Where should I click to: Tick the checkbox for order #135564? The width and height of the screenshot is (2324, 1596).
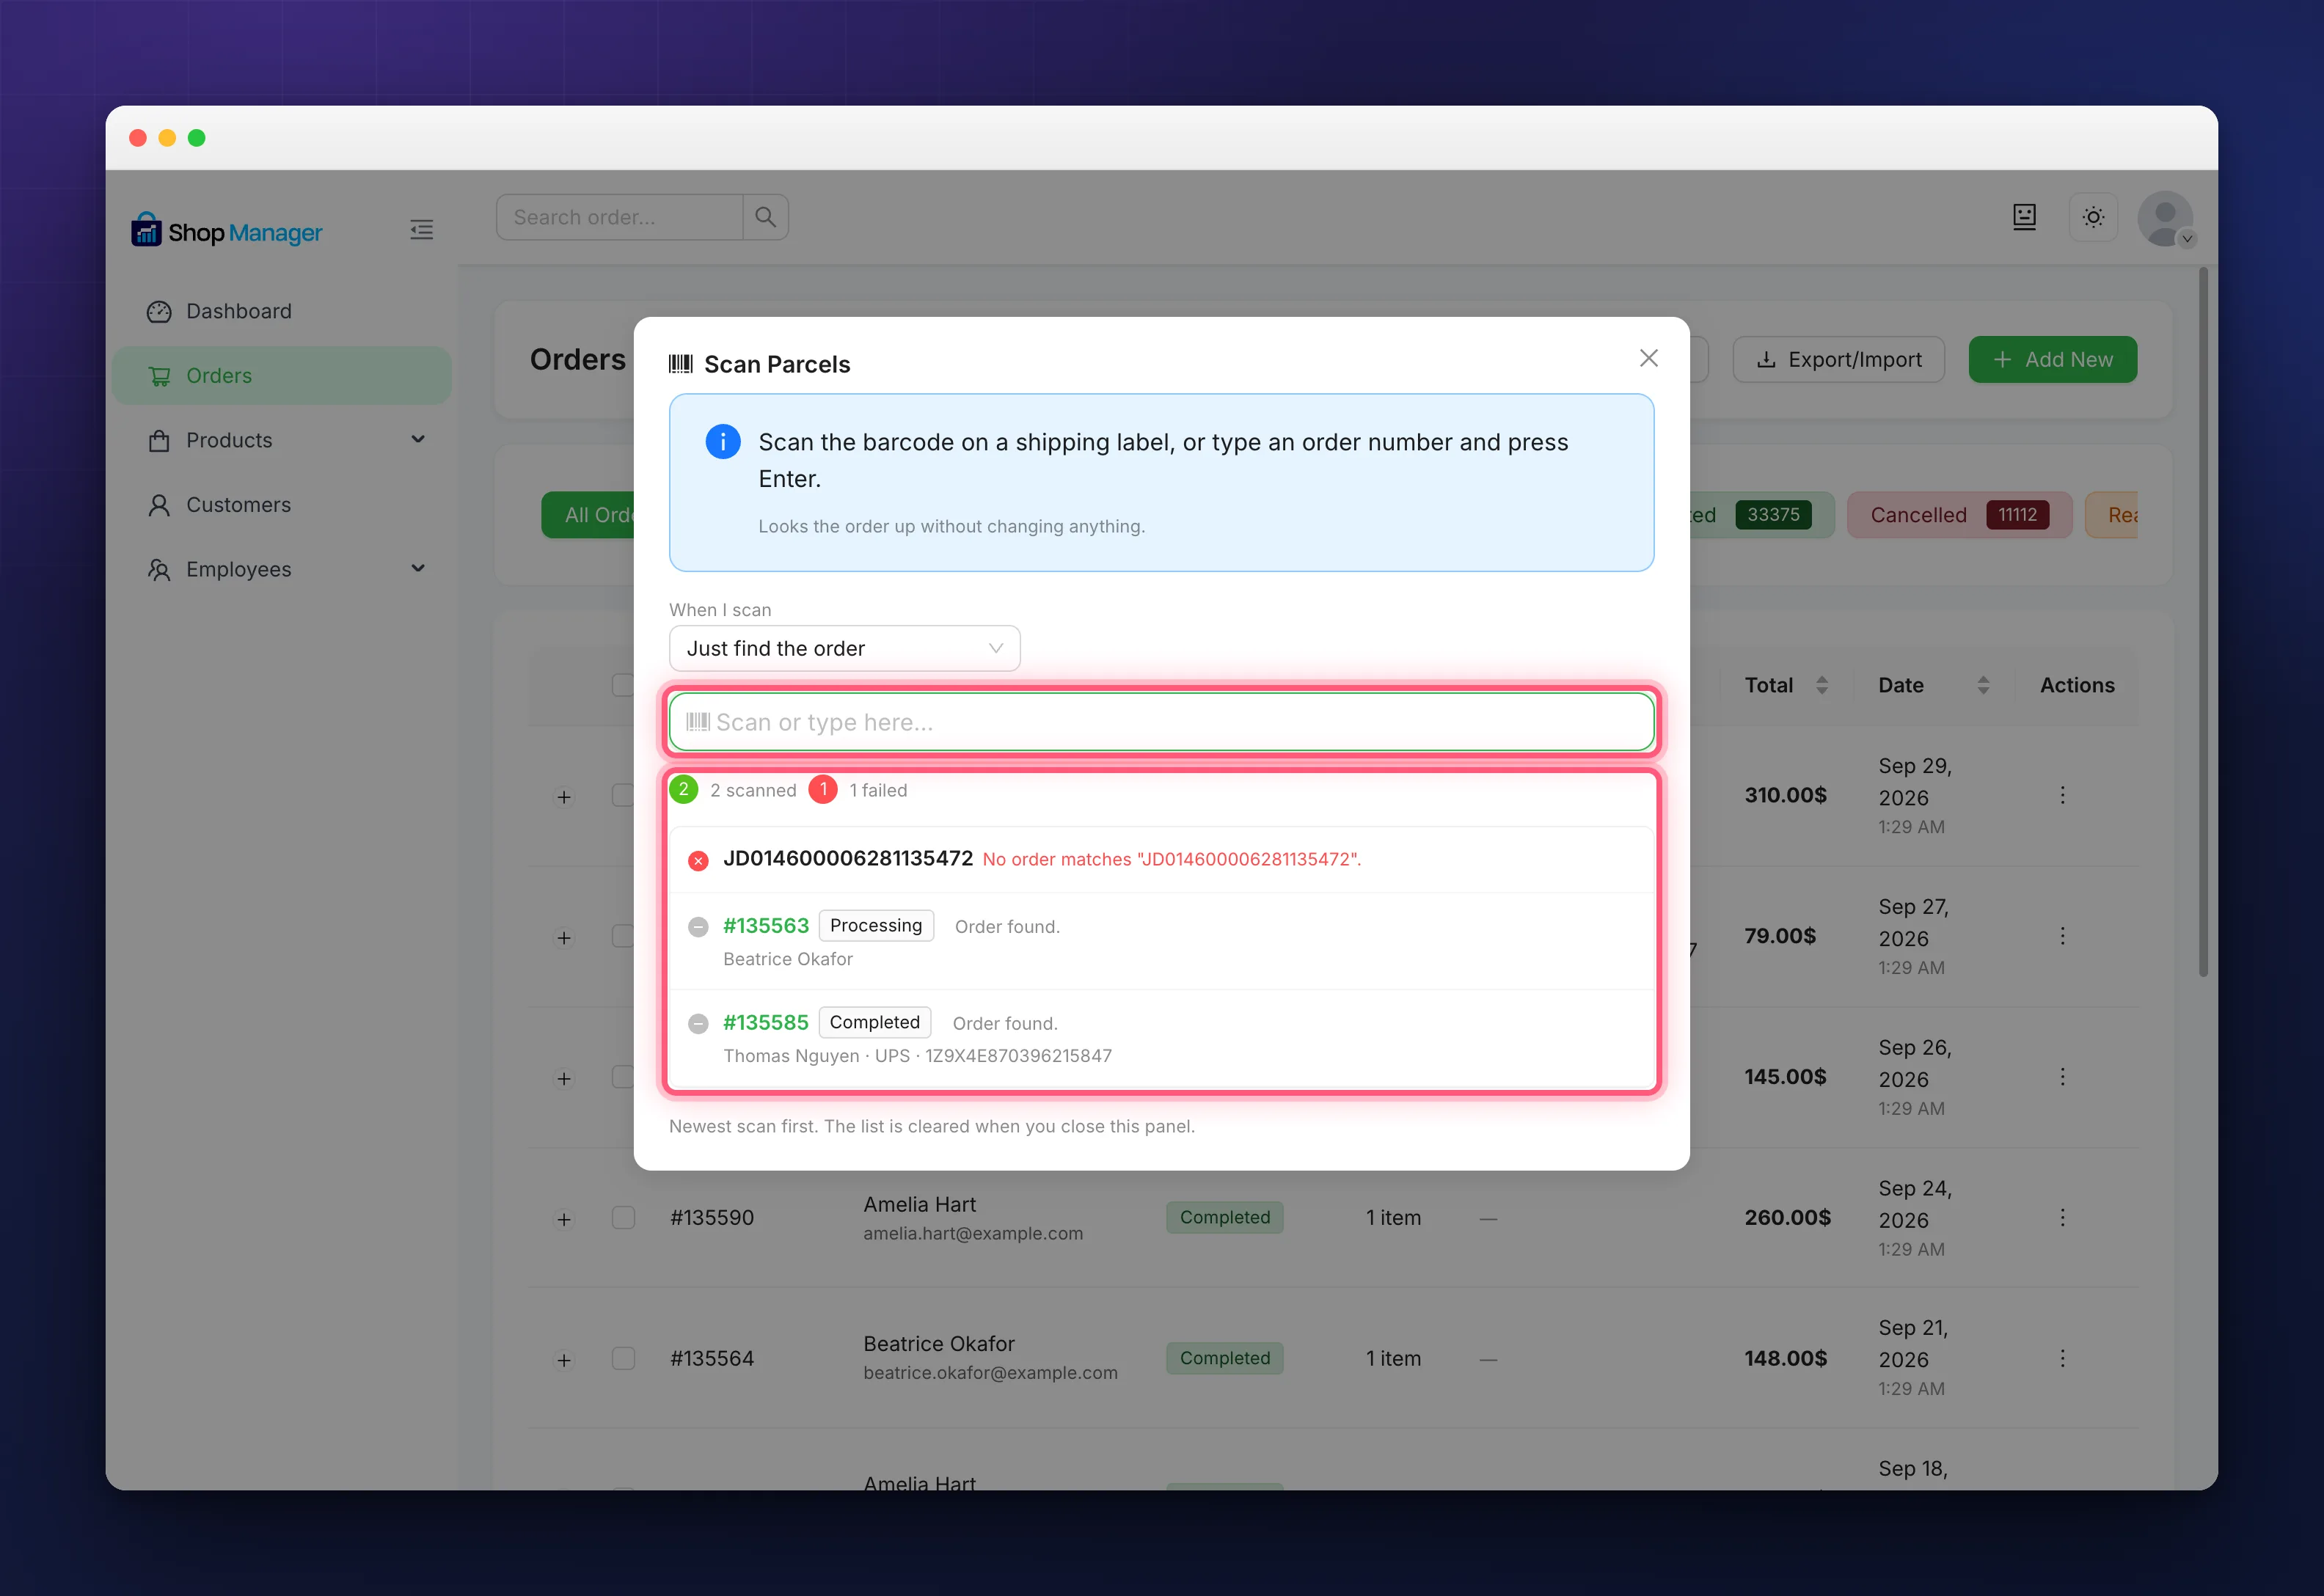623,1359
